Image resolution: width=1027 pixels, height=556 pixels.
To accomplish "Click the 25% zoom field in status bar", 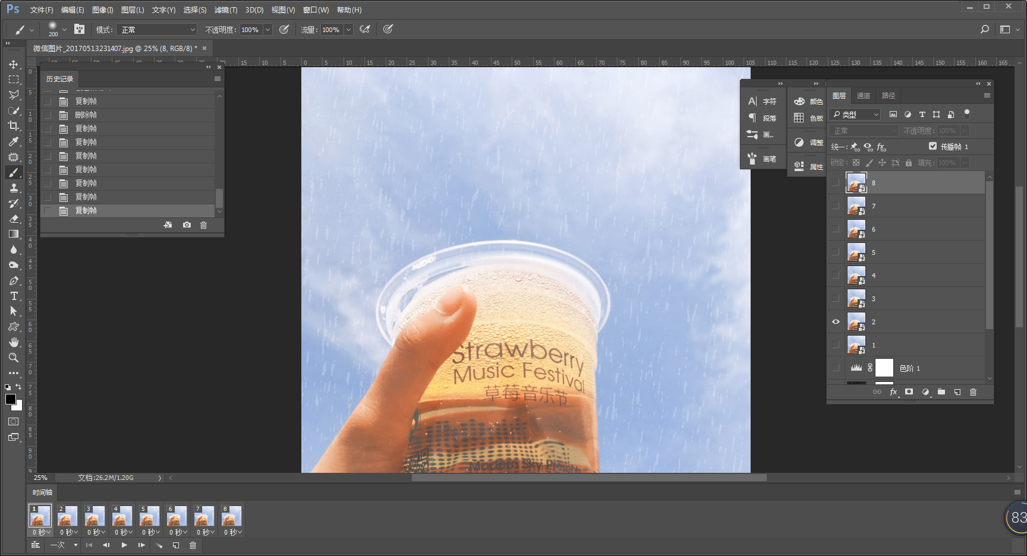I will pyautogui.click(x=40, y=478).
